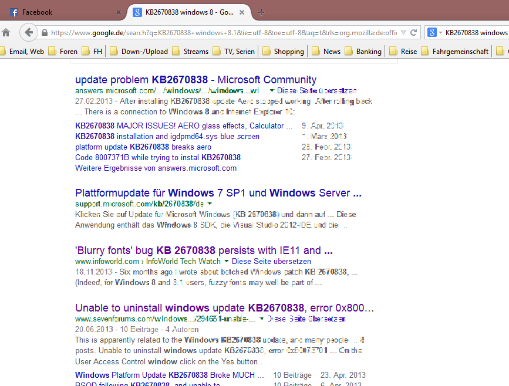
Task: Open the 'Blurry fonts' bug KB 2670838 result
Action: coord(204,250)
